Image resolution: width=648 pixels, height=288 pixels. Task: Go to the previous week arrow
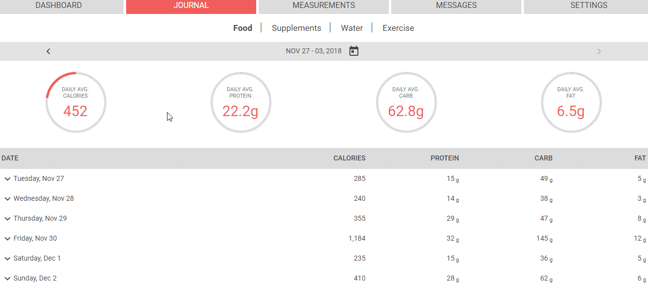pos(48,51)
